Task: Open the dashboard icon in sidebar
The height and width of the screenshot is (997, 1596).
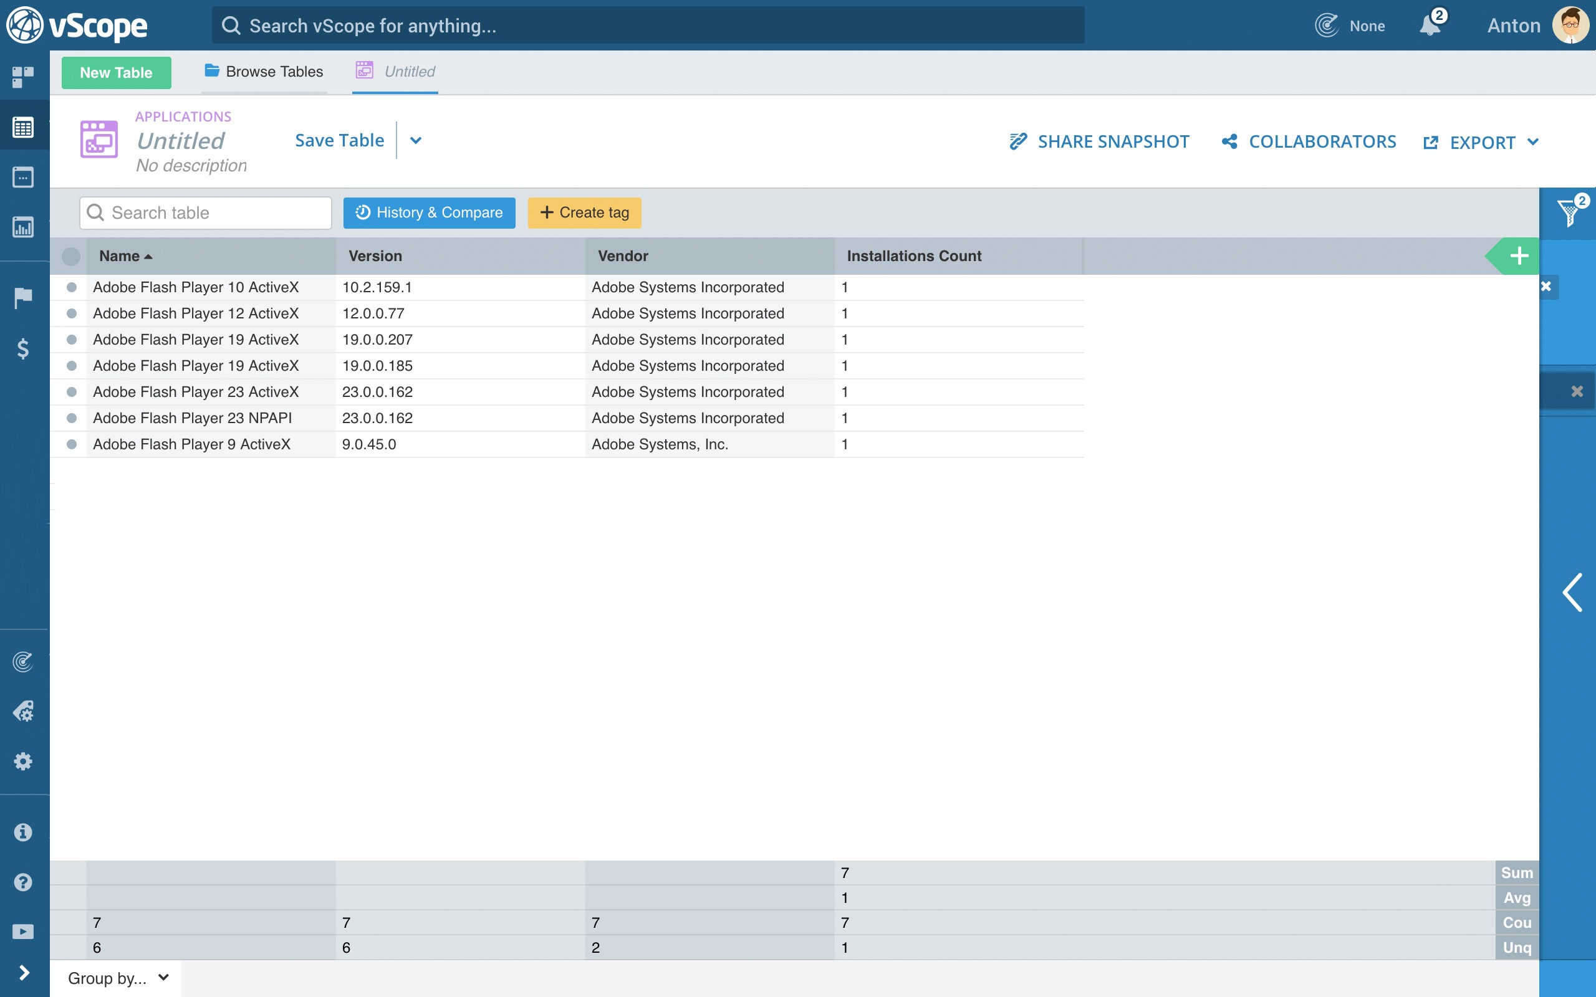Action: 23,77
